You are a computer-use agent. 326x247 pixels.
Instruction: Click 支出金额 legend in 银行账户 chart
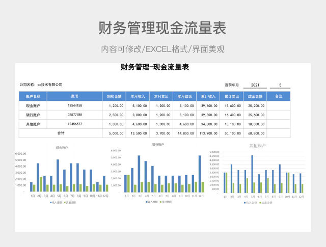pos(166,202)
